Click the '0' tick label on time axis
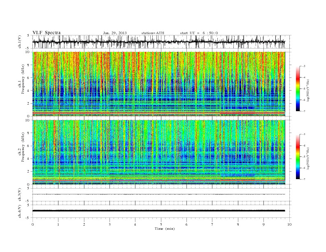 (33, 224)
